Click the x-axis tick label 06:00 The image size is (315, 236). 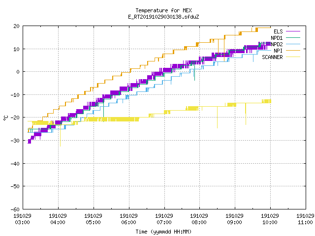[128, 222]
